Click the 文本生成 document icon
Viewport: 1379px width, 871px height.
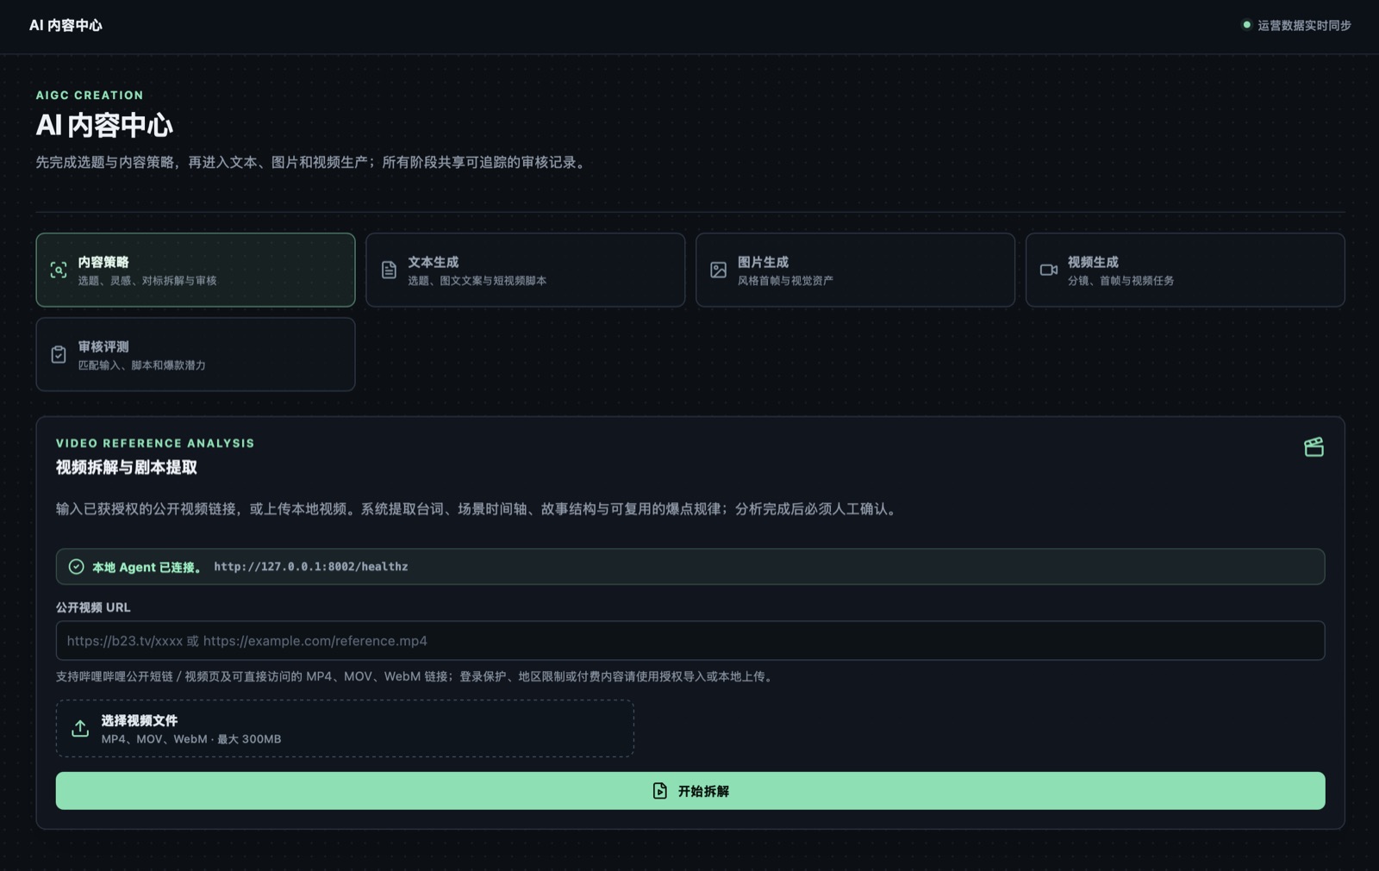tap(389, 270)
